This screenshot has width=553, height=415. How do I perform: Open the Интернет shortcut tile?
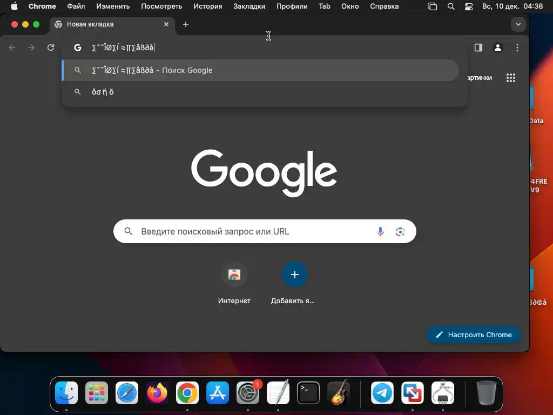(x=234, y=283)
